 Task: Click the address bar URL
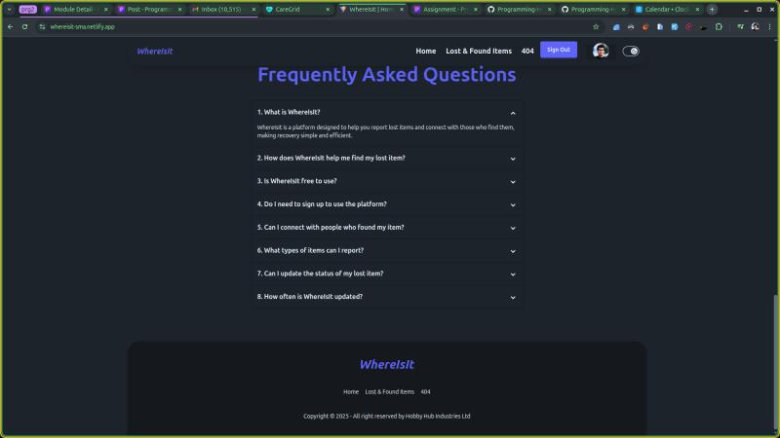(x=83, y=27)
